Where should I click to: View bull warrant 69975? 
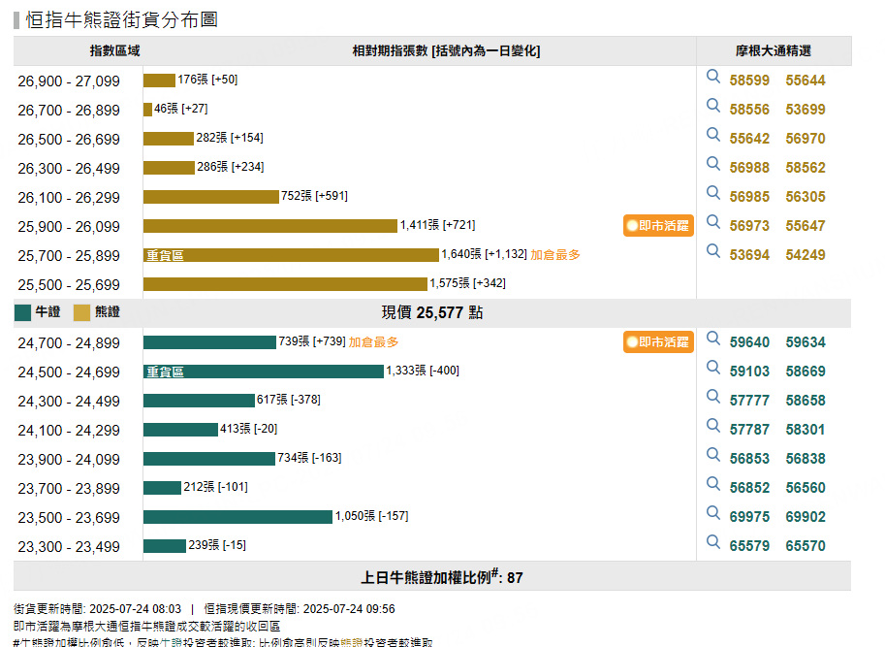749,517
